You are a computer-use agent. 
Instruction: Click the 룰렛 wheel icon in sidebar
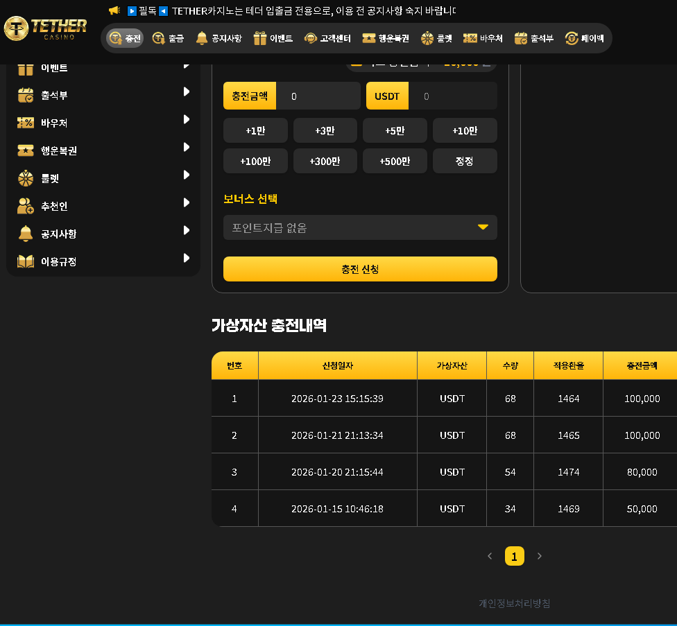pyautogui.click(x=26, y=178)
